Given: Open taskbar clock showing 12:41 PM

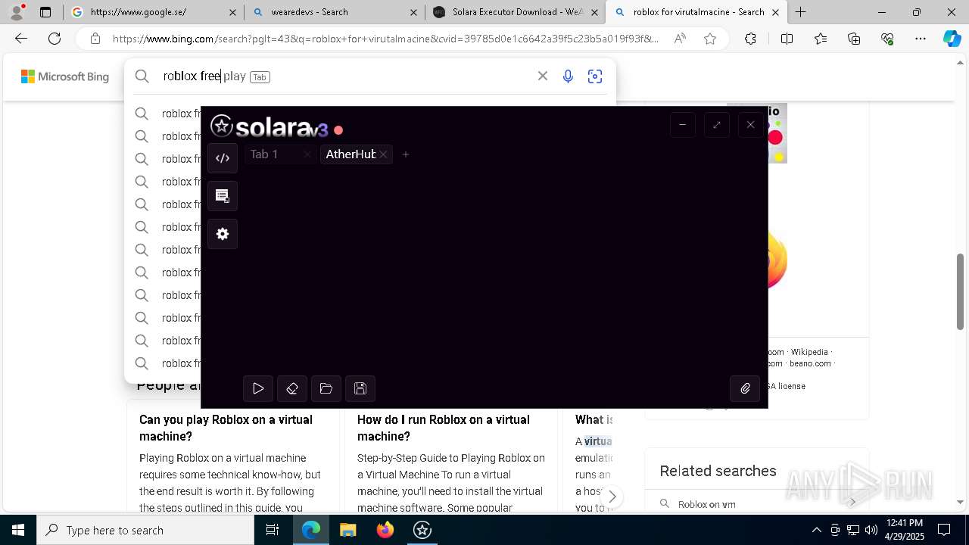Looking at the screenshot, I should tap(904, 530).
